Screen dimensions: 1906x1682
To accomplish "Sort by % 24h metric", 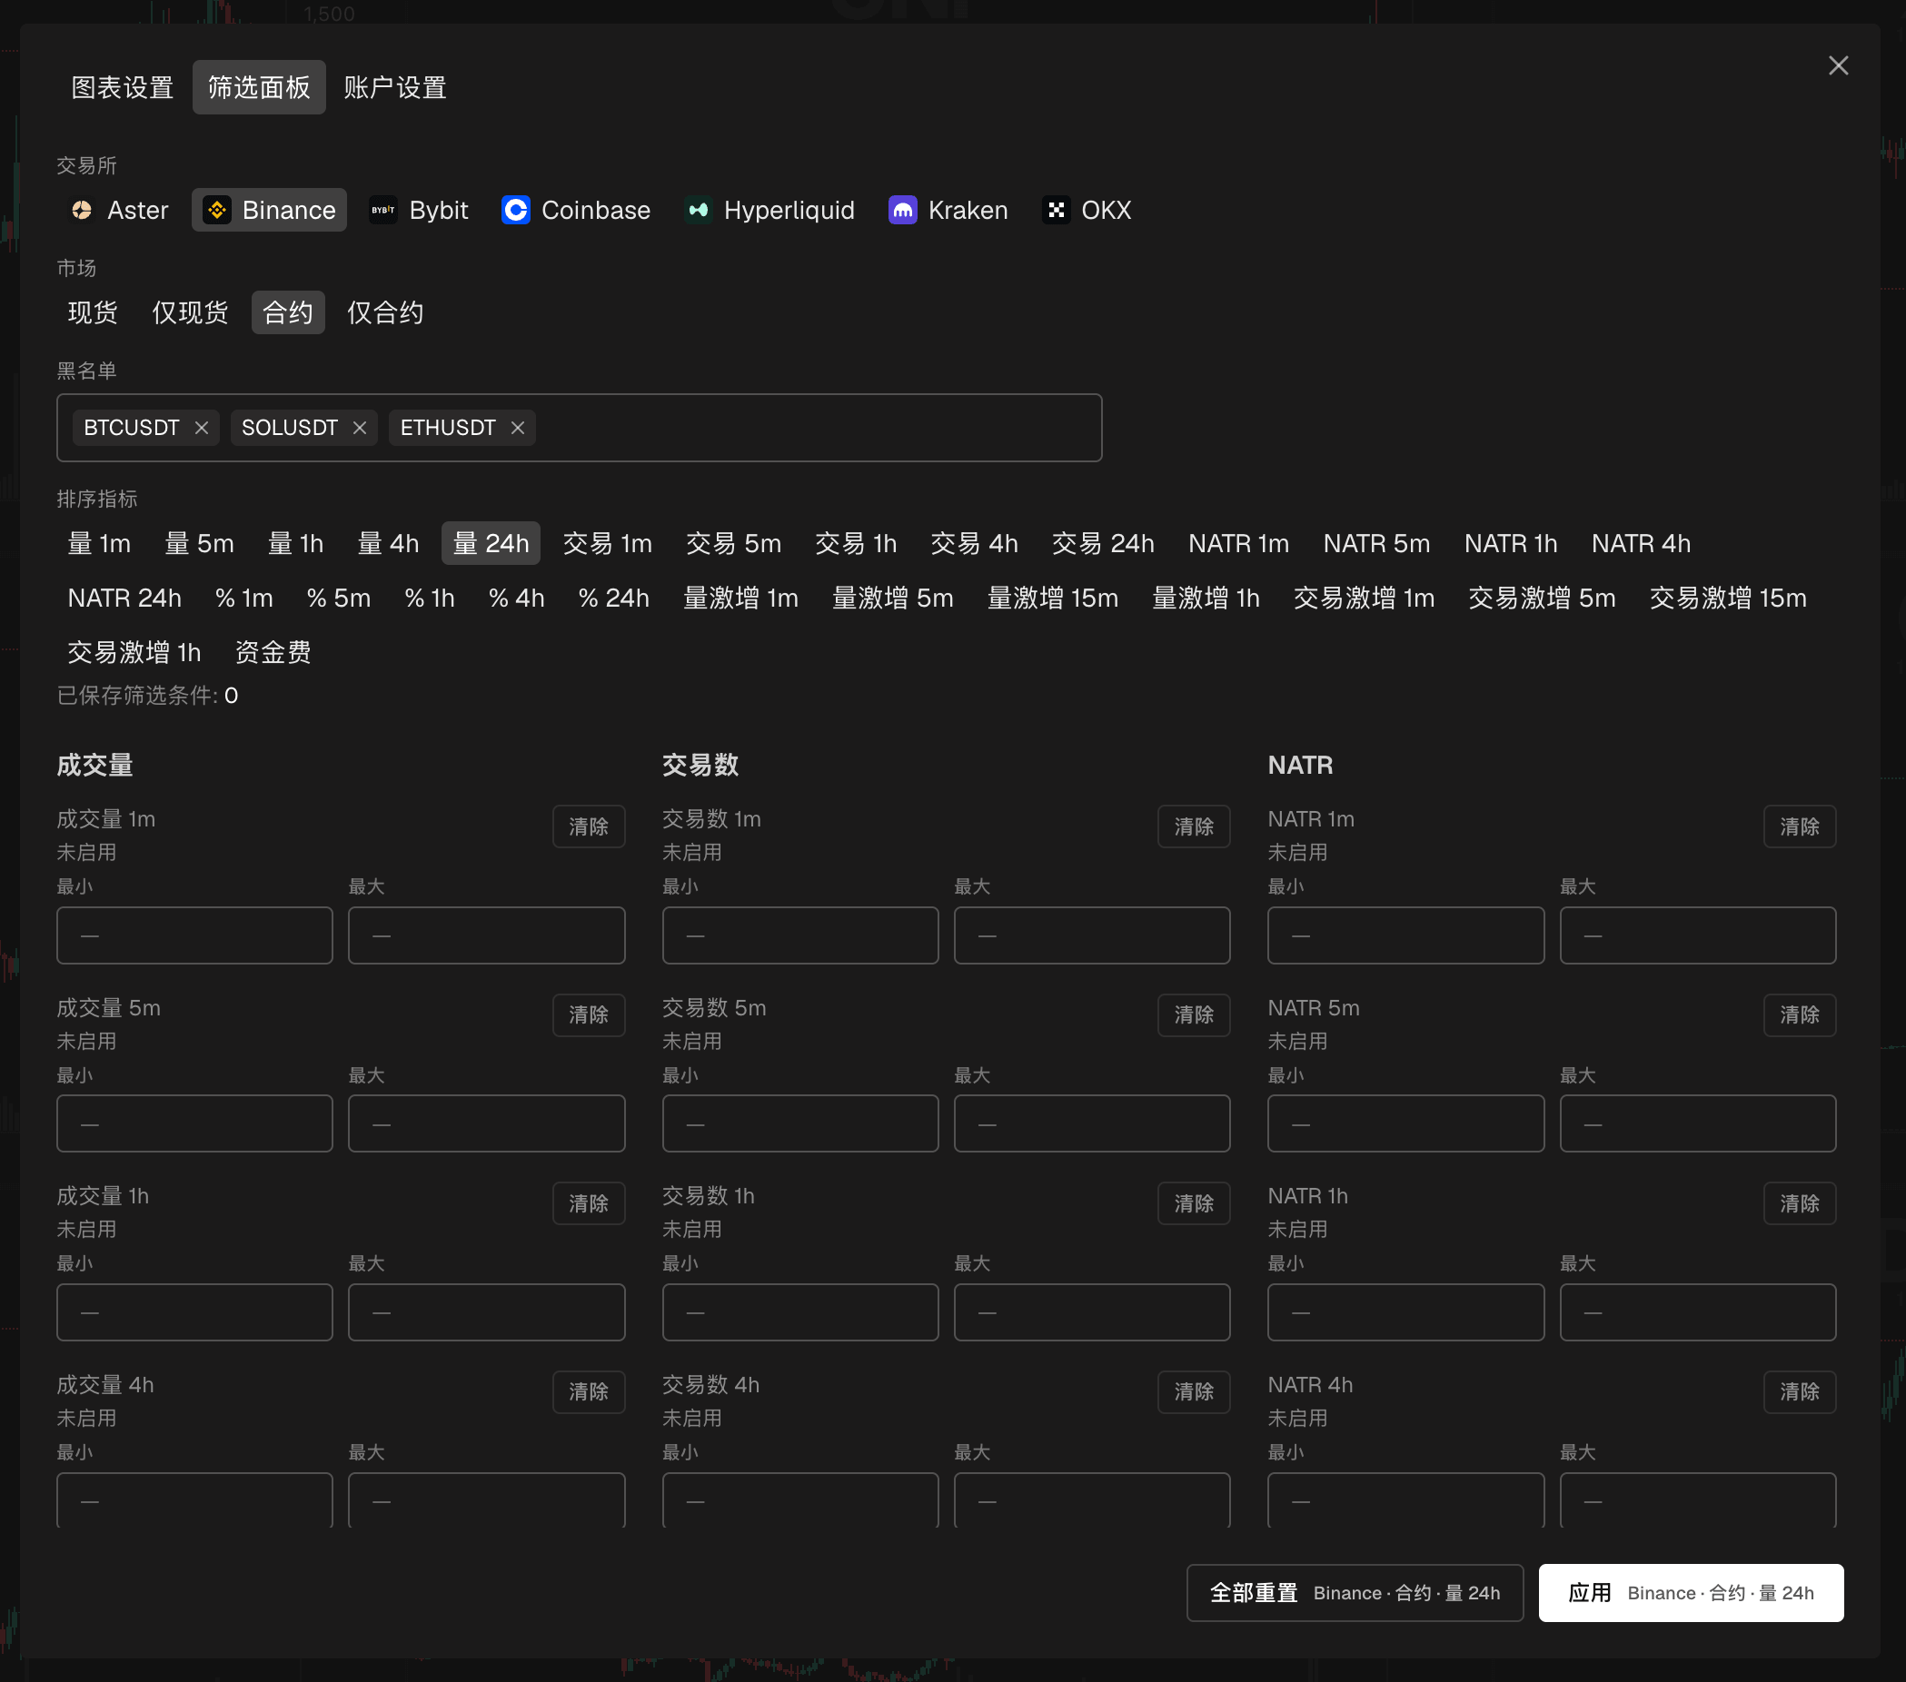I will [x=613, y=598].
